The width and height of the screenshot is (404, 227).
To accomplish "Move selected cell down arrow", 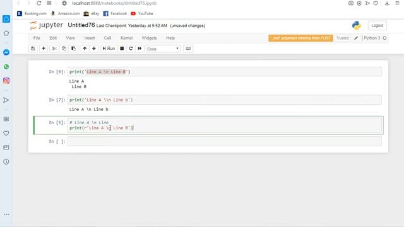I will (94, 49).
